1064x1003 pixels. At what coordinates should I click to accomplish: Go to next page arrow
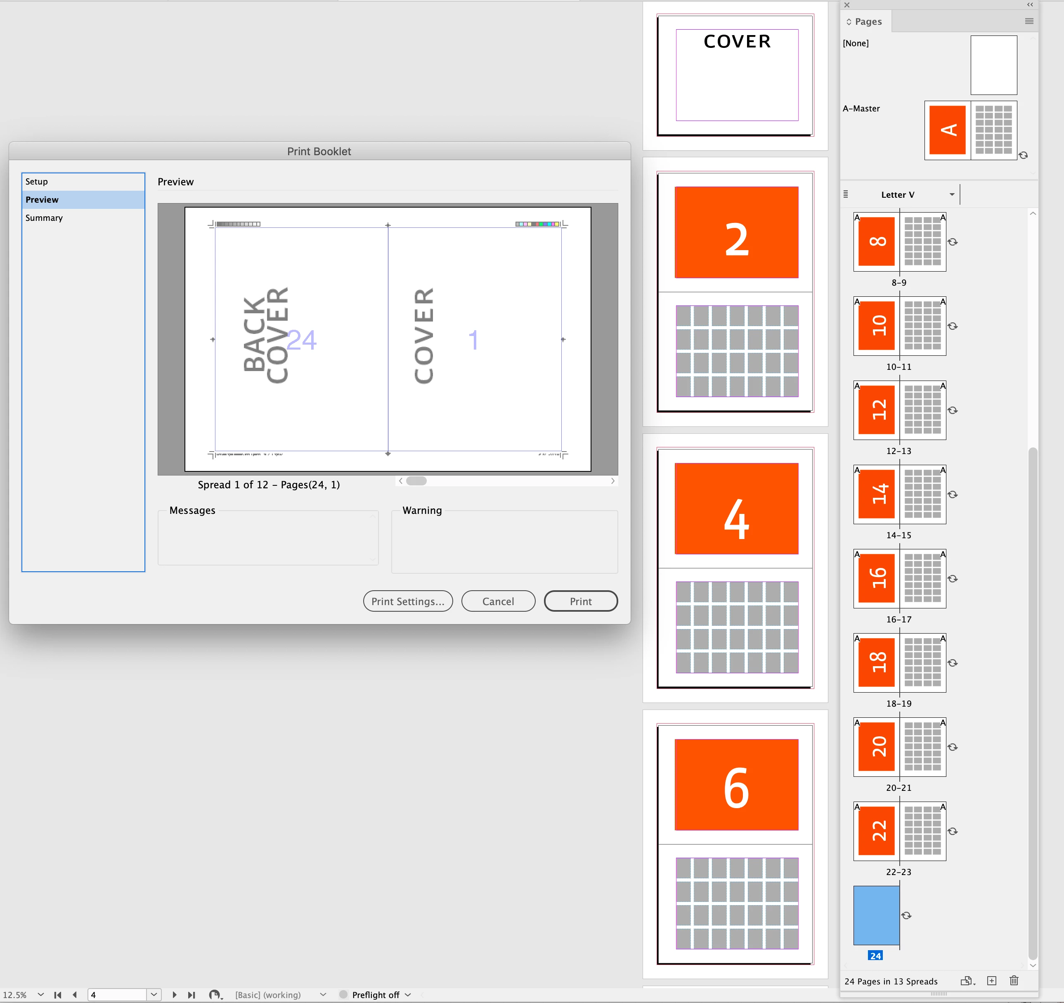click(x=175, y=995)
